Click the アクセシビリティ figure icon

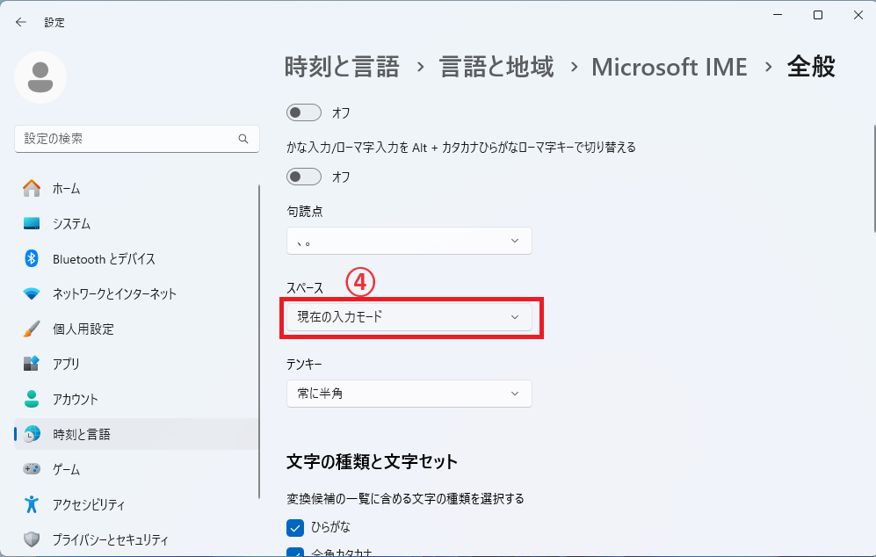tap(32, 504)
